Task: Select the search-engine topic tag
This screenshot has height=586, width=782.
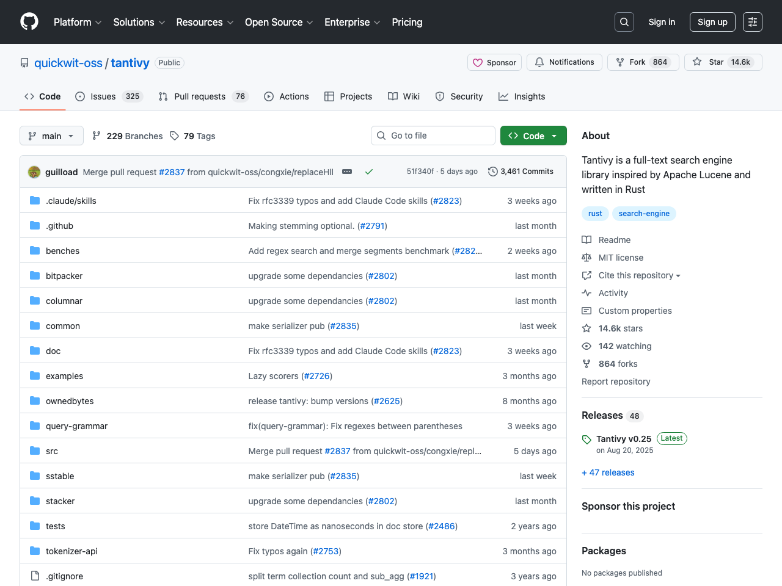Action: (643, 214)
